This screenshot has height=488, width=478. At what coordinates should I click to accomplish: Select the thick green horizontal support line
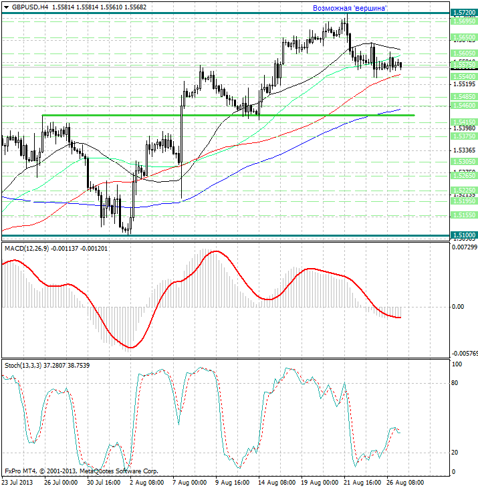click(229, 116)
